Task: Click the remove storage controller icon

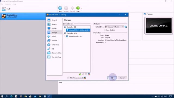Action: coord(83,74)
